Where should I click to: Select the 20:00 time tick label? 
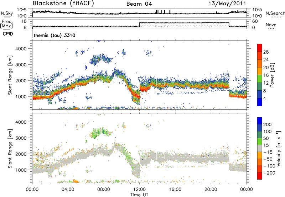tap(211, 190)
